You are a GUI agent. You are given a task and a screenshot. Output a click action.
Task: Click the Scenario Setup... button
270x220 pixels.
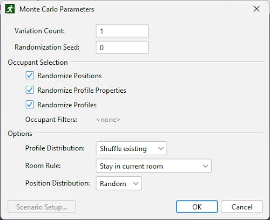coord(42,207)
